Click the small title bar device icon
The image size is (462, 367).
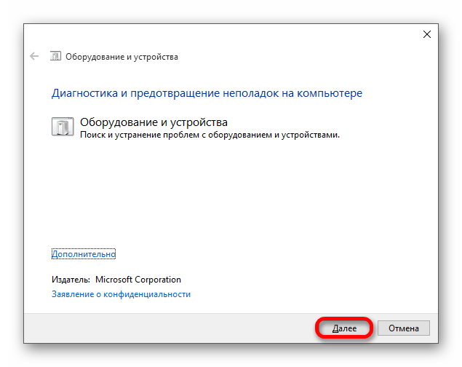(x=55, y=56)
